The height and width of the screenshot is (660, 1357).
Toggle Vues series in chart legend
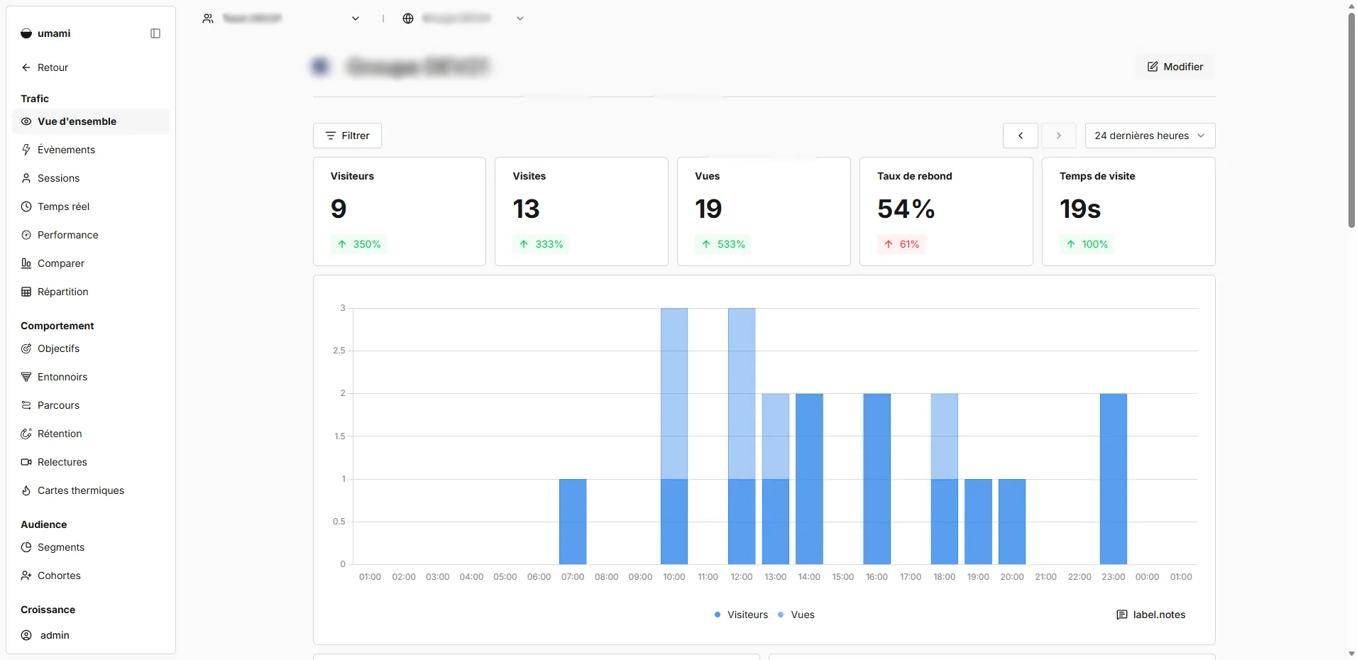[x=796, y=615]
